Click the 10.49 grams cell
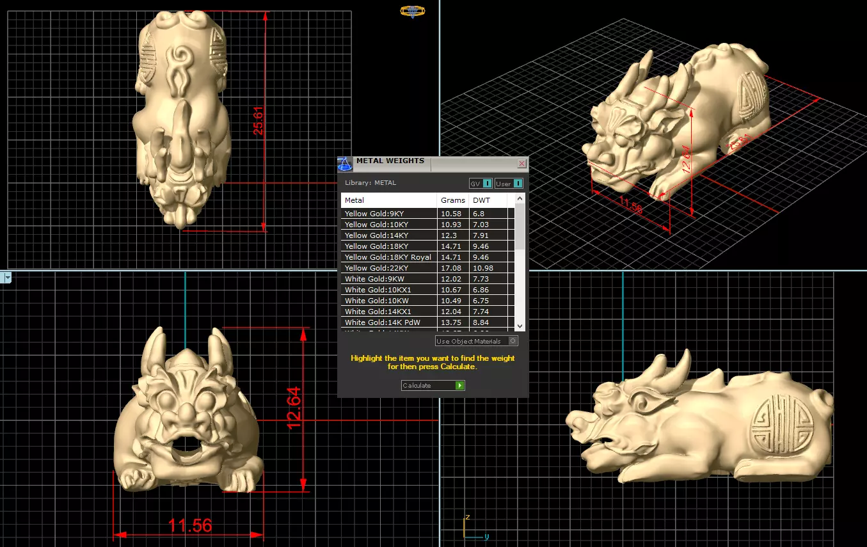 coord(453,301)
